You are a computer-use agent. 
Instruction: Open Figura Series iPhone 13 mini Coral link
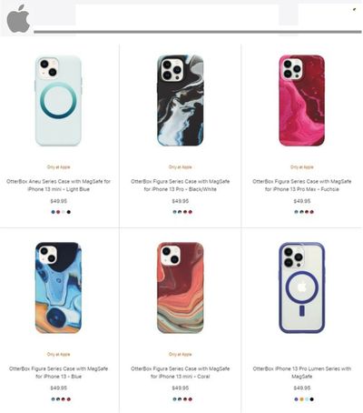pyautogui.click(x=181, y=373)
